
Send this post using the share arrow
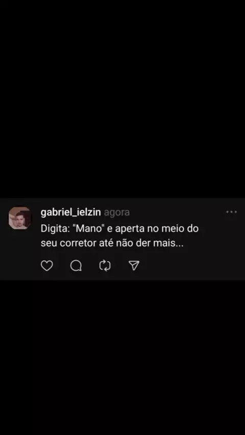(134, 265)
